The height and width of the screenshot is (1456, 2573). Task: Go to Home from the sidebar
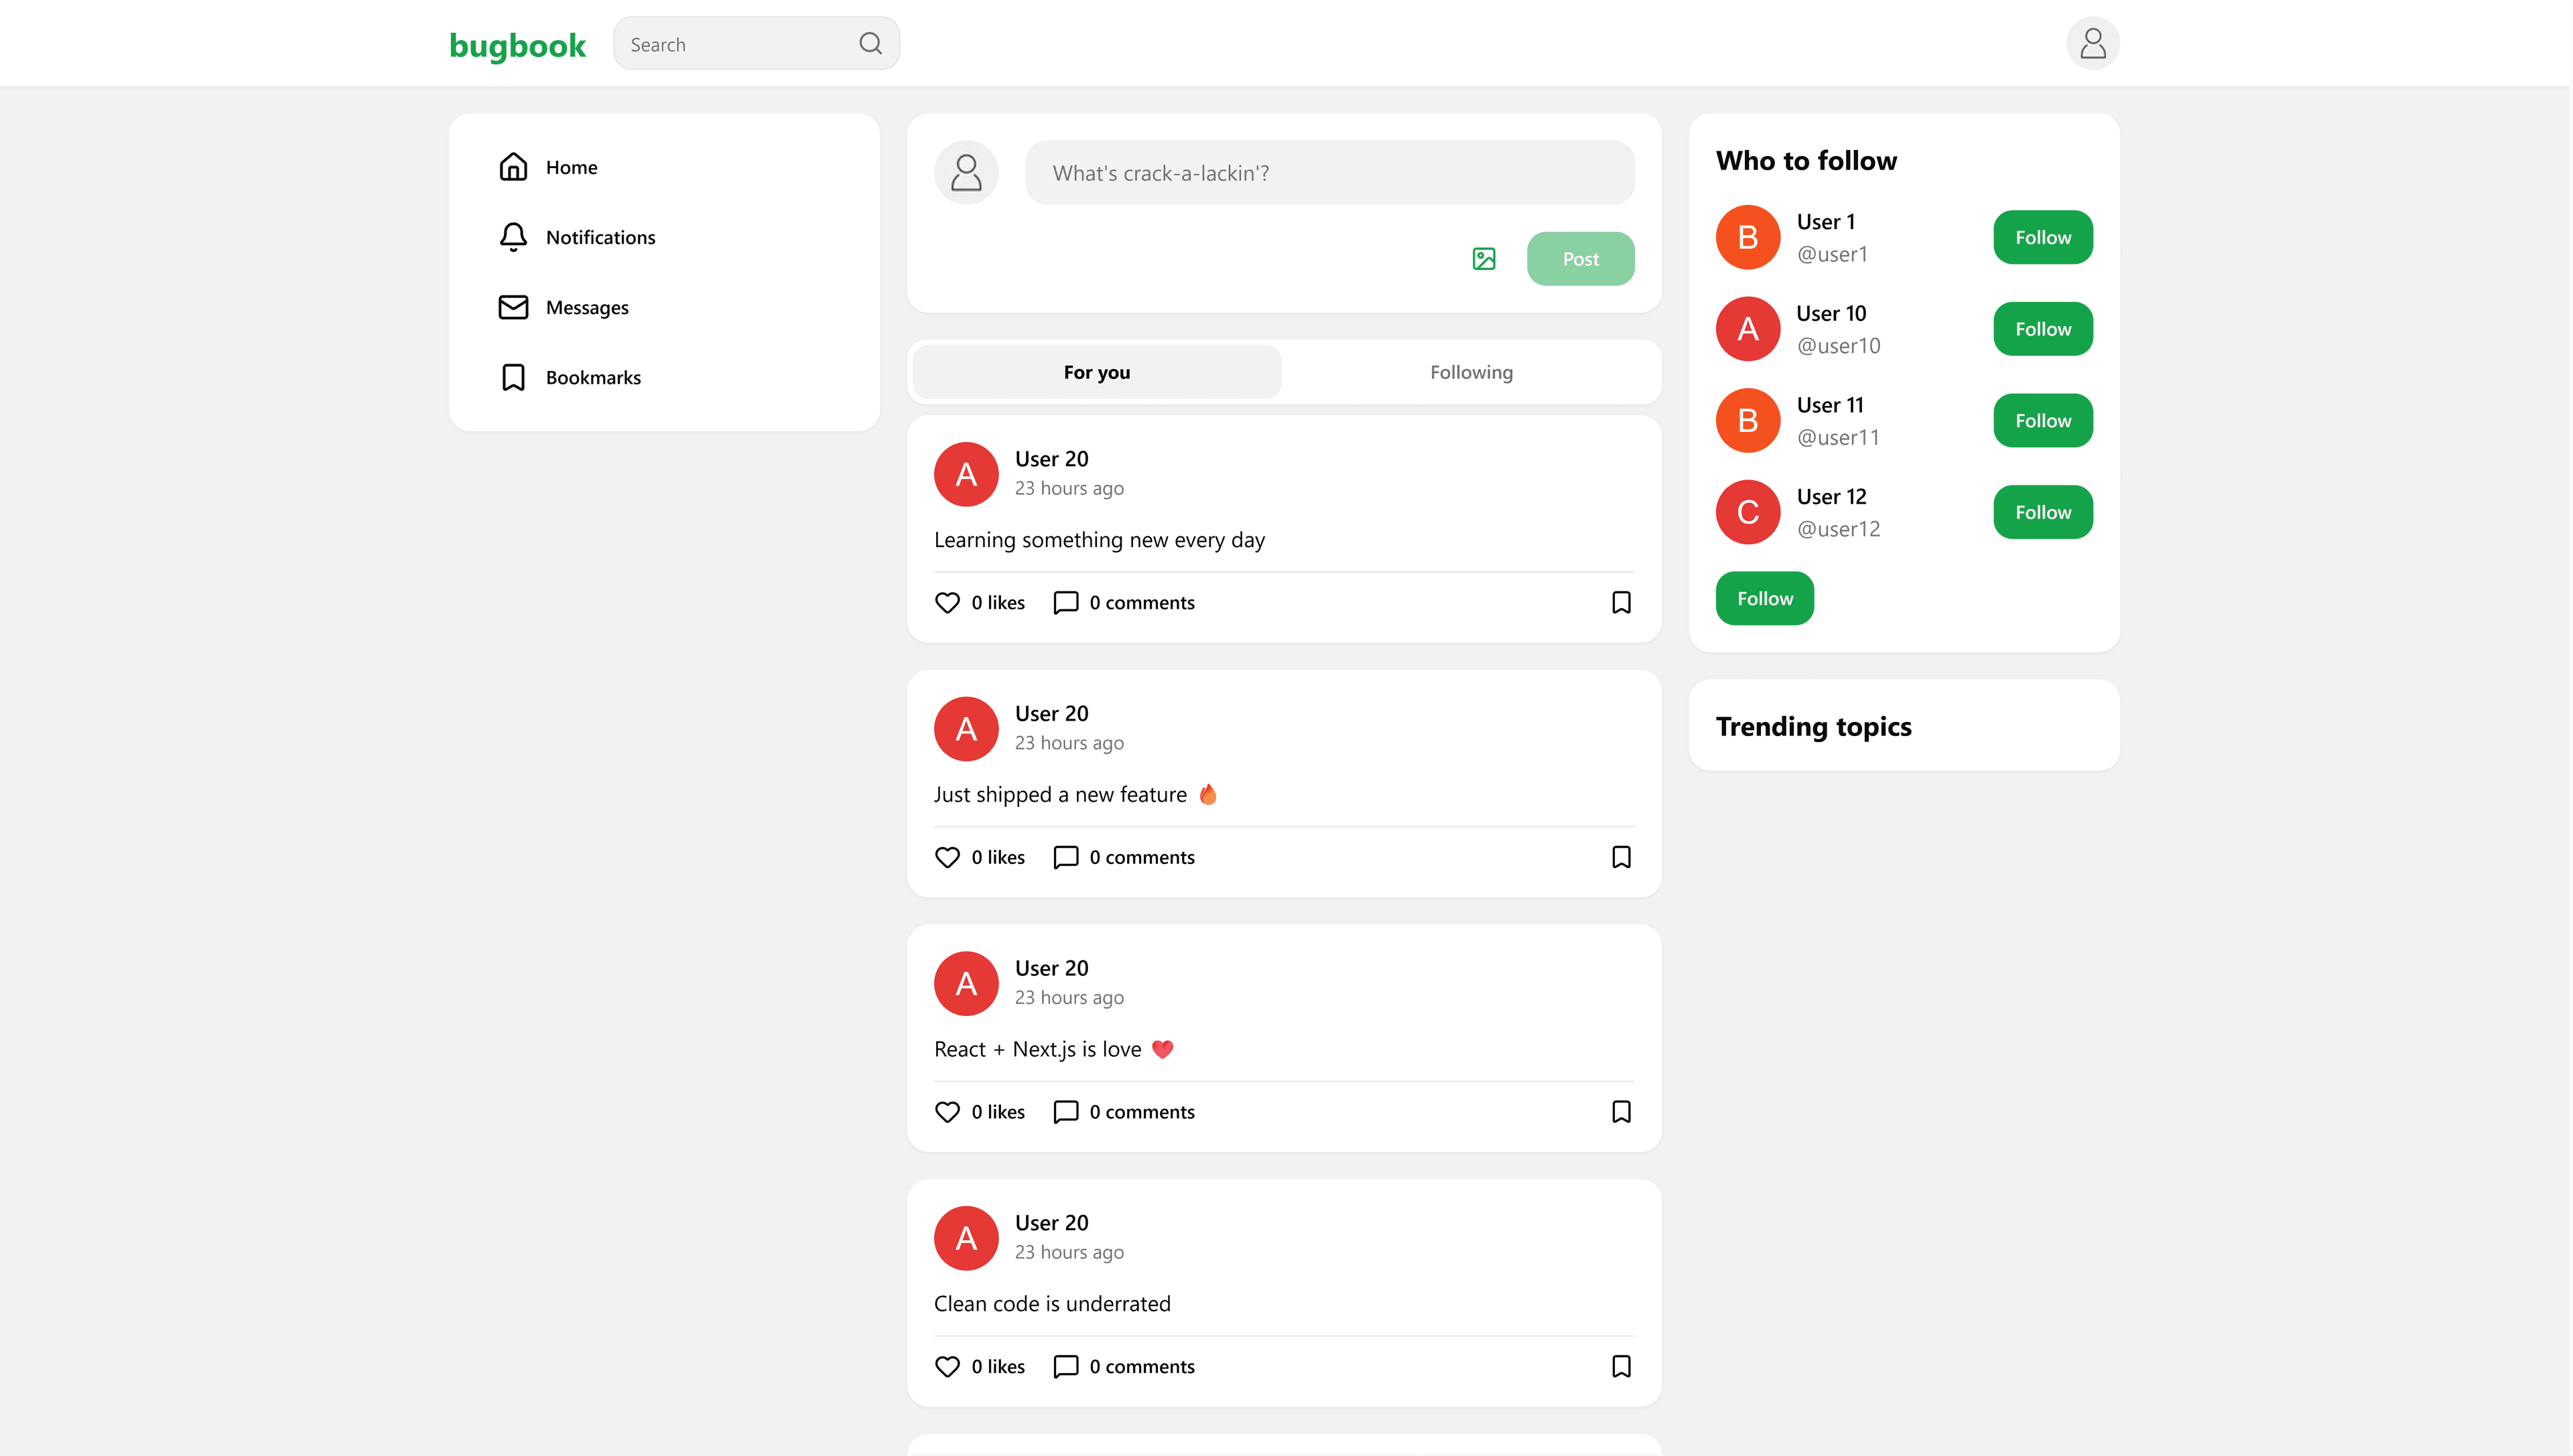pyautogui.click(x=572, y=166)
